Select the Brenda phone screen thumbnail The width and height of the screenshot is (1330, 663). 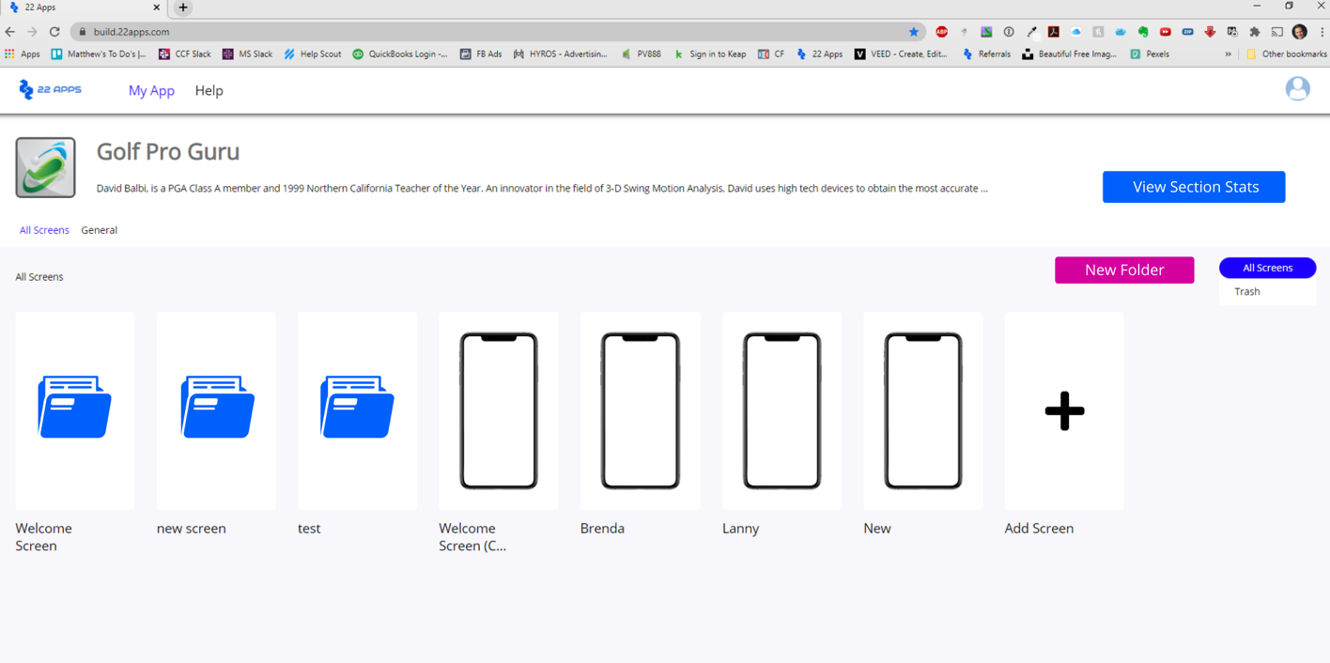click(640, 410)
